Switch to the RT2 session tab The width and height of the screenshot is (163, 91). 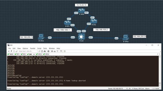coord(23,54)
